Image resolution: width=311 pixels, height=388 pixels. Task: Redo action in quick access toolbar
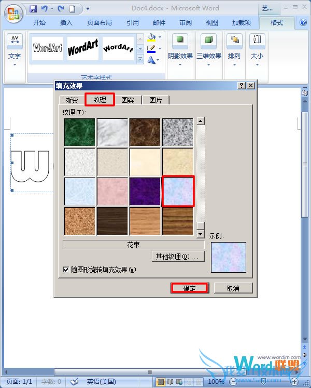(61, 9)
